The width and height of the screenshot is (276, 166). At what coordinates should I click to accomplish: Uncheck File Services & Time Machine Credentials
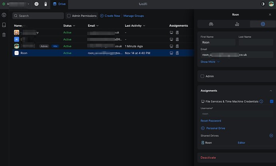[x=272, y=102]
